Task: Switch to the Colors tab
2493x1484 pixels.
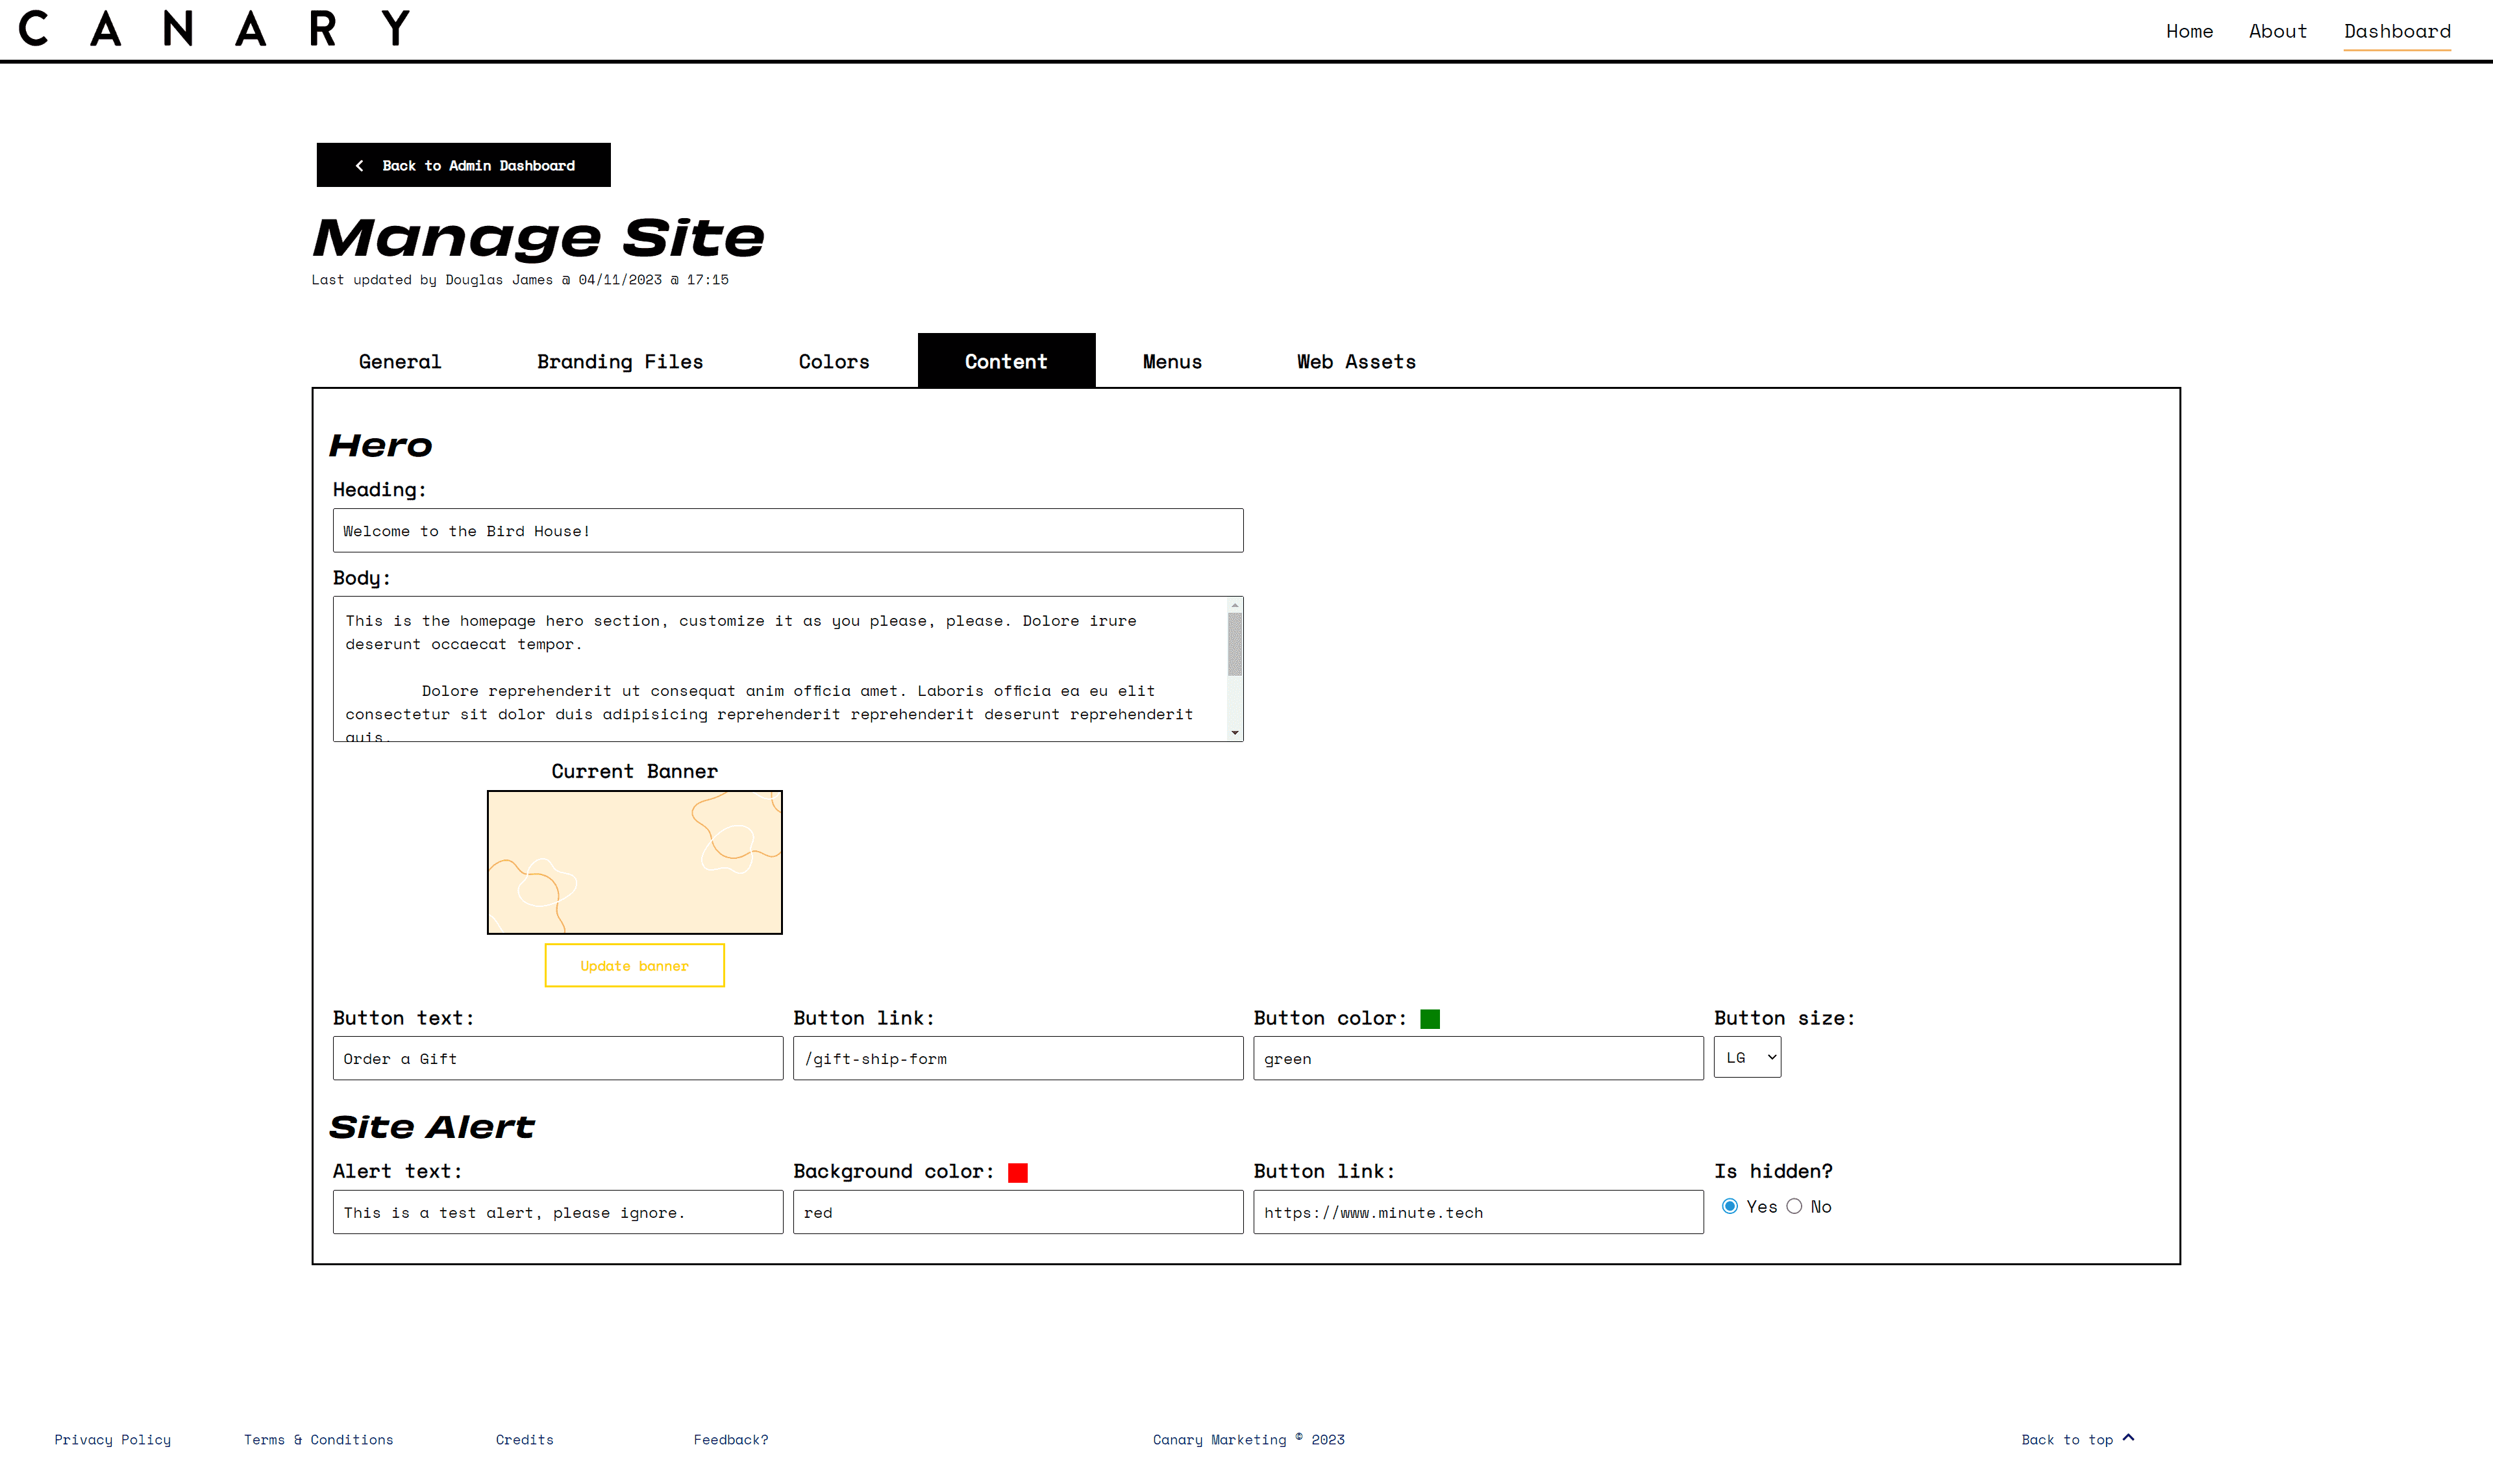Action: [833, 362]
